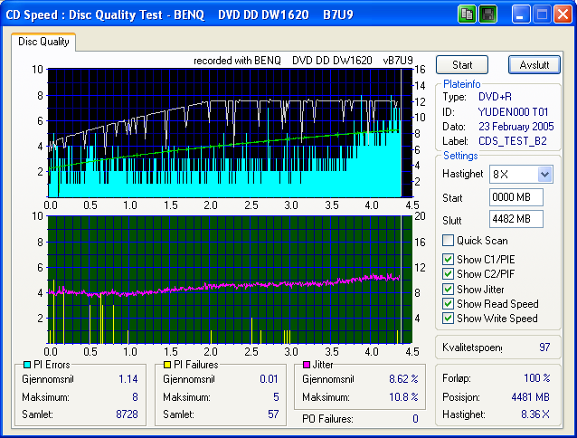
Task: Close the Disc Quality Test window
Action: 563,14
